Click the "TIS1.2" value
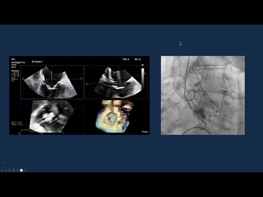The width and height of the screenshot is (263, 197). click(x=126, y=59)
